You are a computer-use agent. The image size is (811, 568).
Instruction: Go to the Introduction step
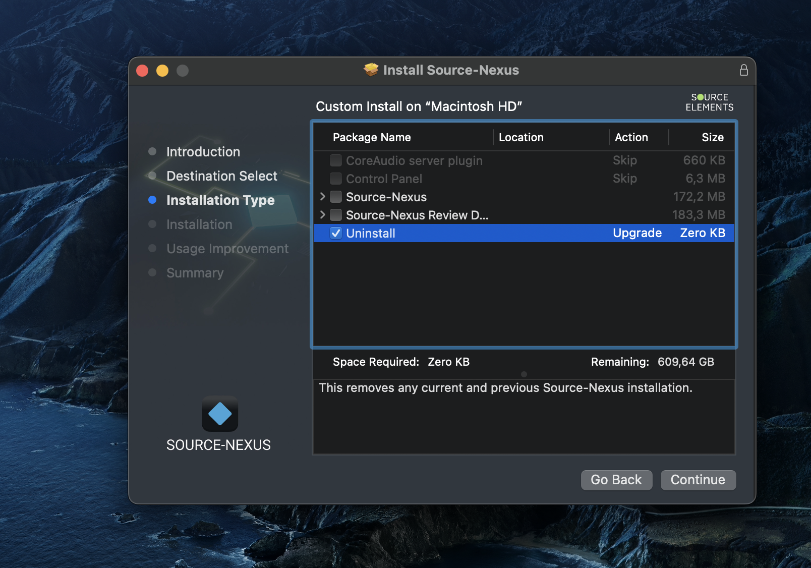tap(203, 152)
